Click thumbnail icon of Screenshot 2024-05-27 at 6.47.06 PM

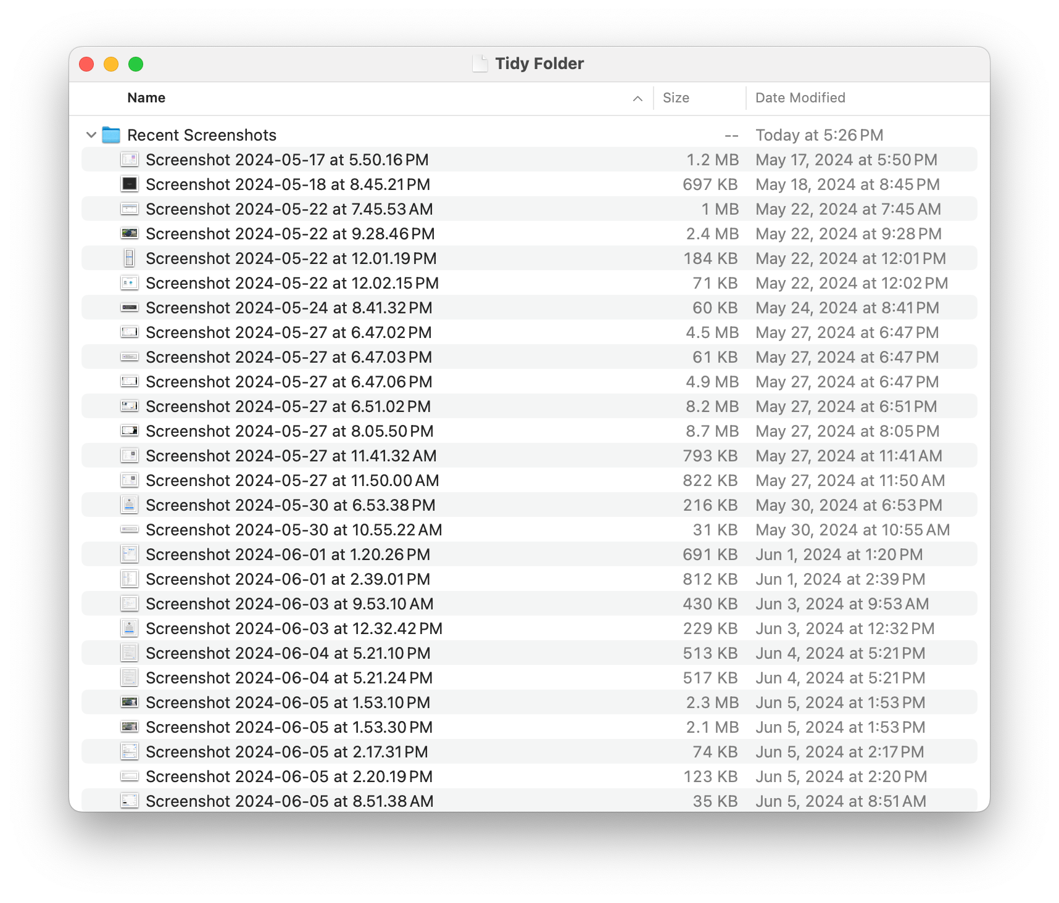[x=130, y=382]
